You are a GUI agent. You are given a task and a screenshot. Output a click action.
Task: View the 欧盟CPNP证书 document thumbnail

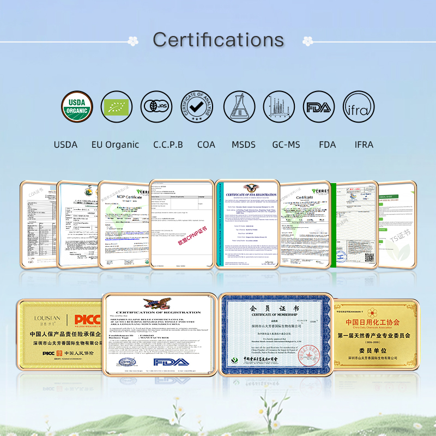pyautogui.click(x=181, y=225)
